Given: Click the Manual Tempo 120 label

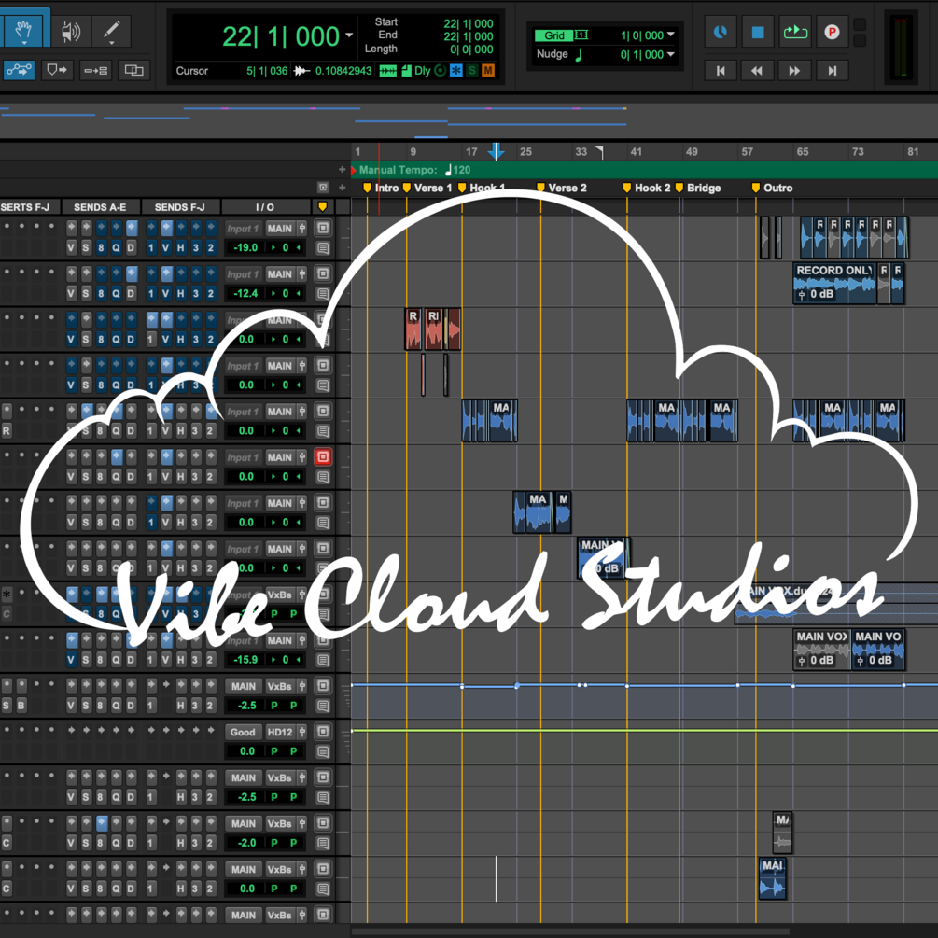Looking at the screenshot, I should tap(415, 170).
